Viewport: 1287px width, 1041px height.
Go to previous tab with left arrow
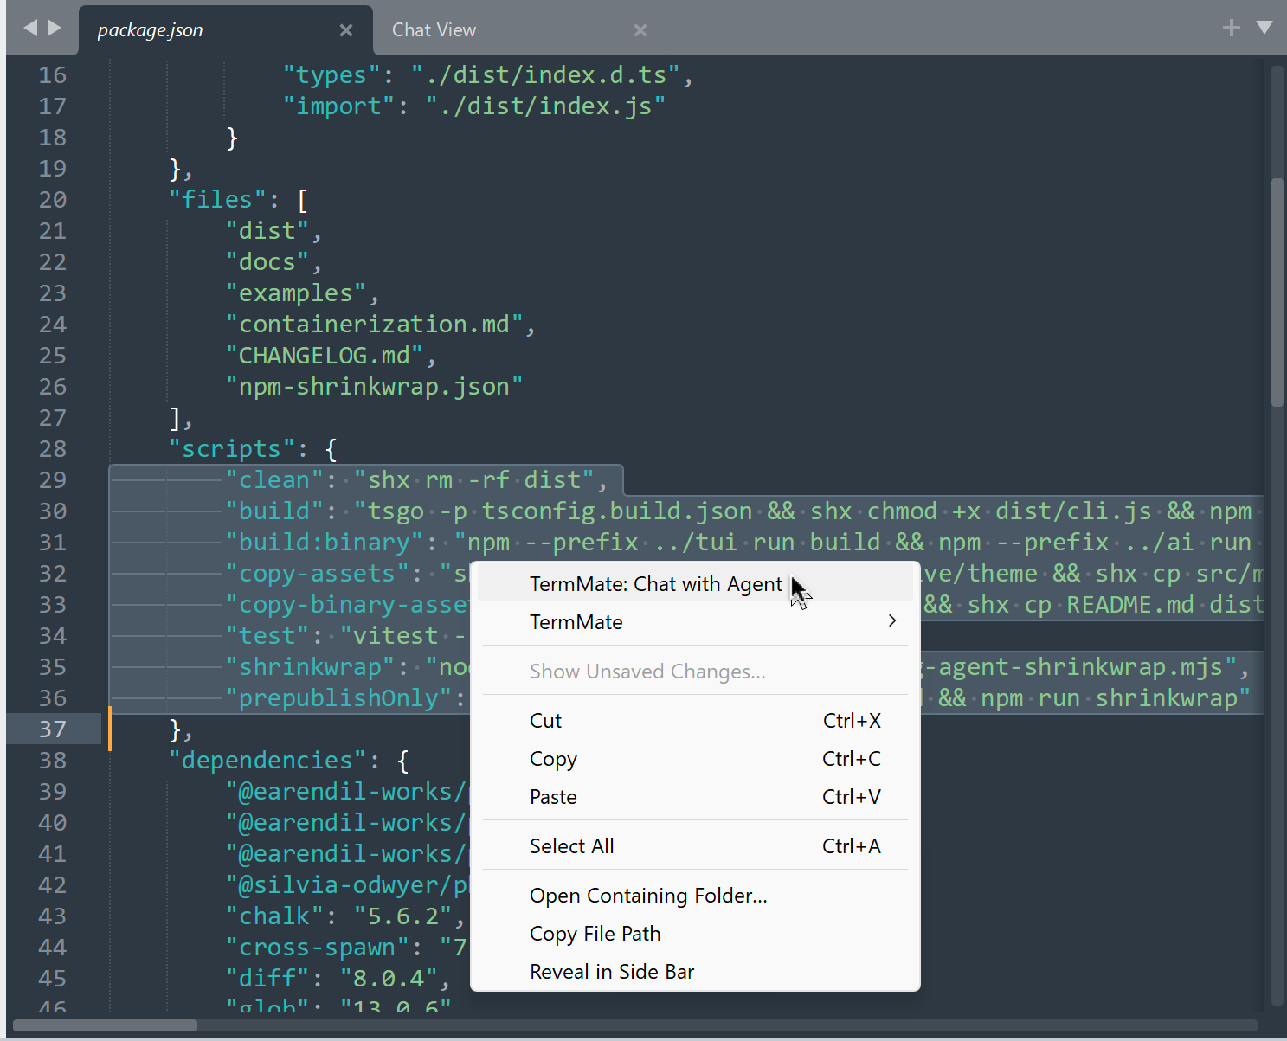[x=30, y=28]
